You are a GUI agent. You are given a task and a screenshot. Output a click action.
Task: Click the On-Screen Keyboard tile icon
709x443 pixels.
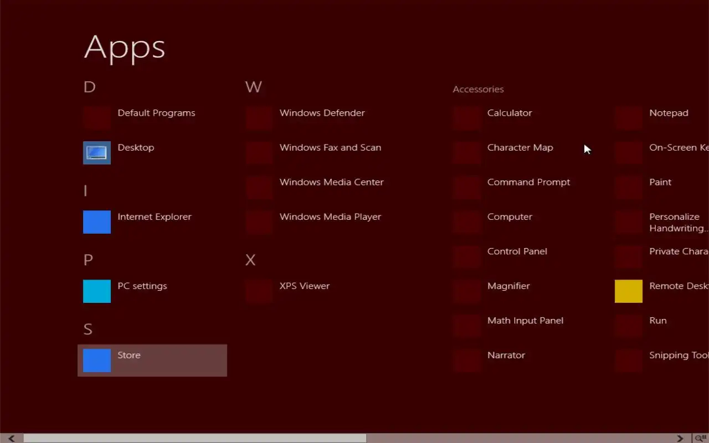click(x=629, y=153)
